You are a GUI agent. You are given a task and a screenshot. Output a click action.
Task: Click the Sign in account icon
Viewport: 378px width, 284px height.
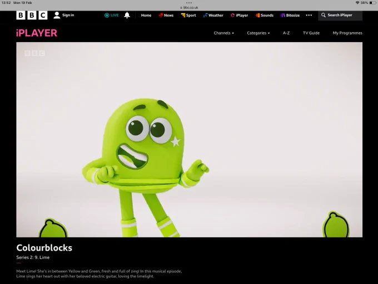(x=57, y=15)
